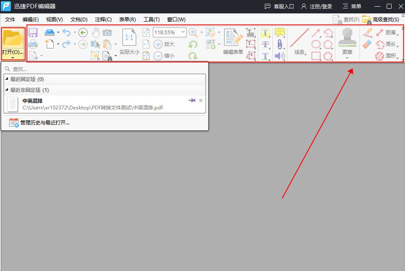Image resolution: width=405 pixels, height=271 pixels.
Task: Open the 编辑表单 form editing tool
Action: click(232, 40)
